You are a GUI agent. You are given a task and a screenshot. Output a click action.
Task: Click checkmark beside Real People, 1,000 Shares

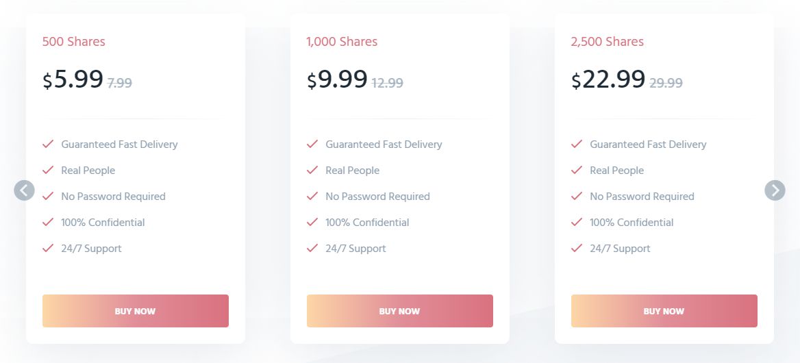[312, 171]
